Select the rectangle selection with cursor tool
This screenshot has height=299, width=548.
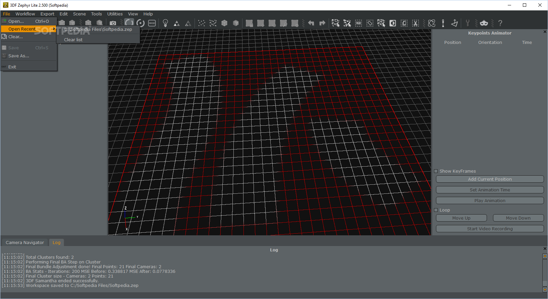[336, 23]
